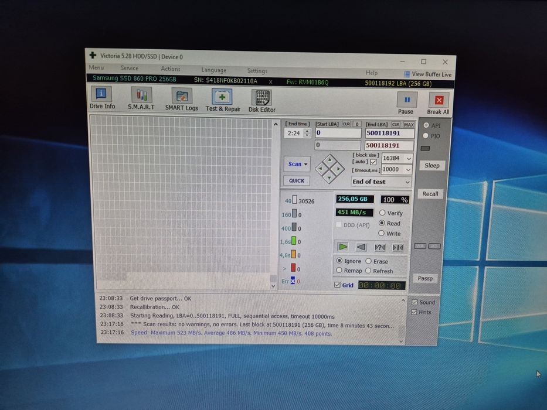Click the red > block color indicator
The image size is (547, 410).
[293, 268]
